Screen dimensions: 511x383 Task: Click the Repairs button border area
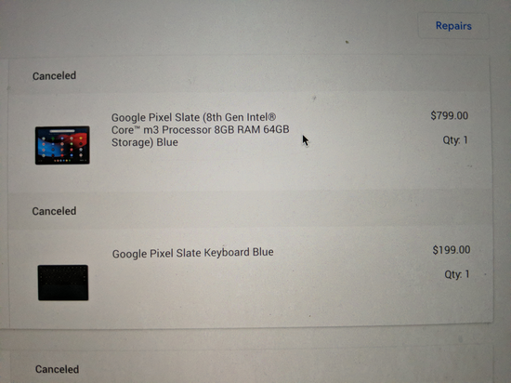tap(453, 26)
